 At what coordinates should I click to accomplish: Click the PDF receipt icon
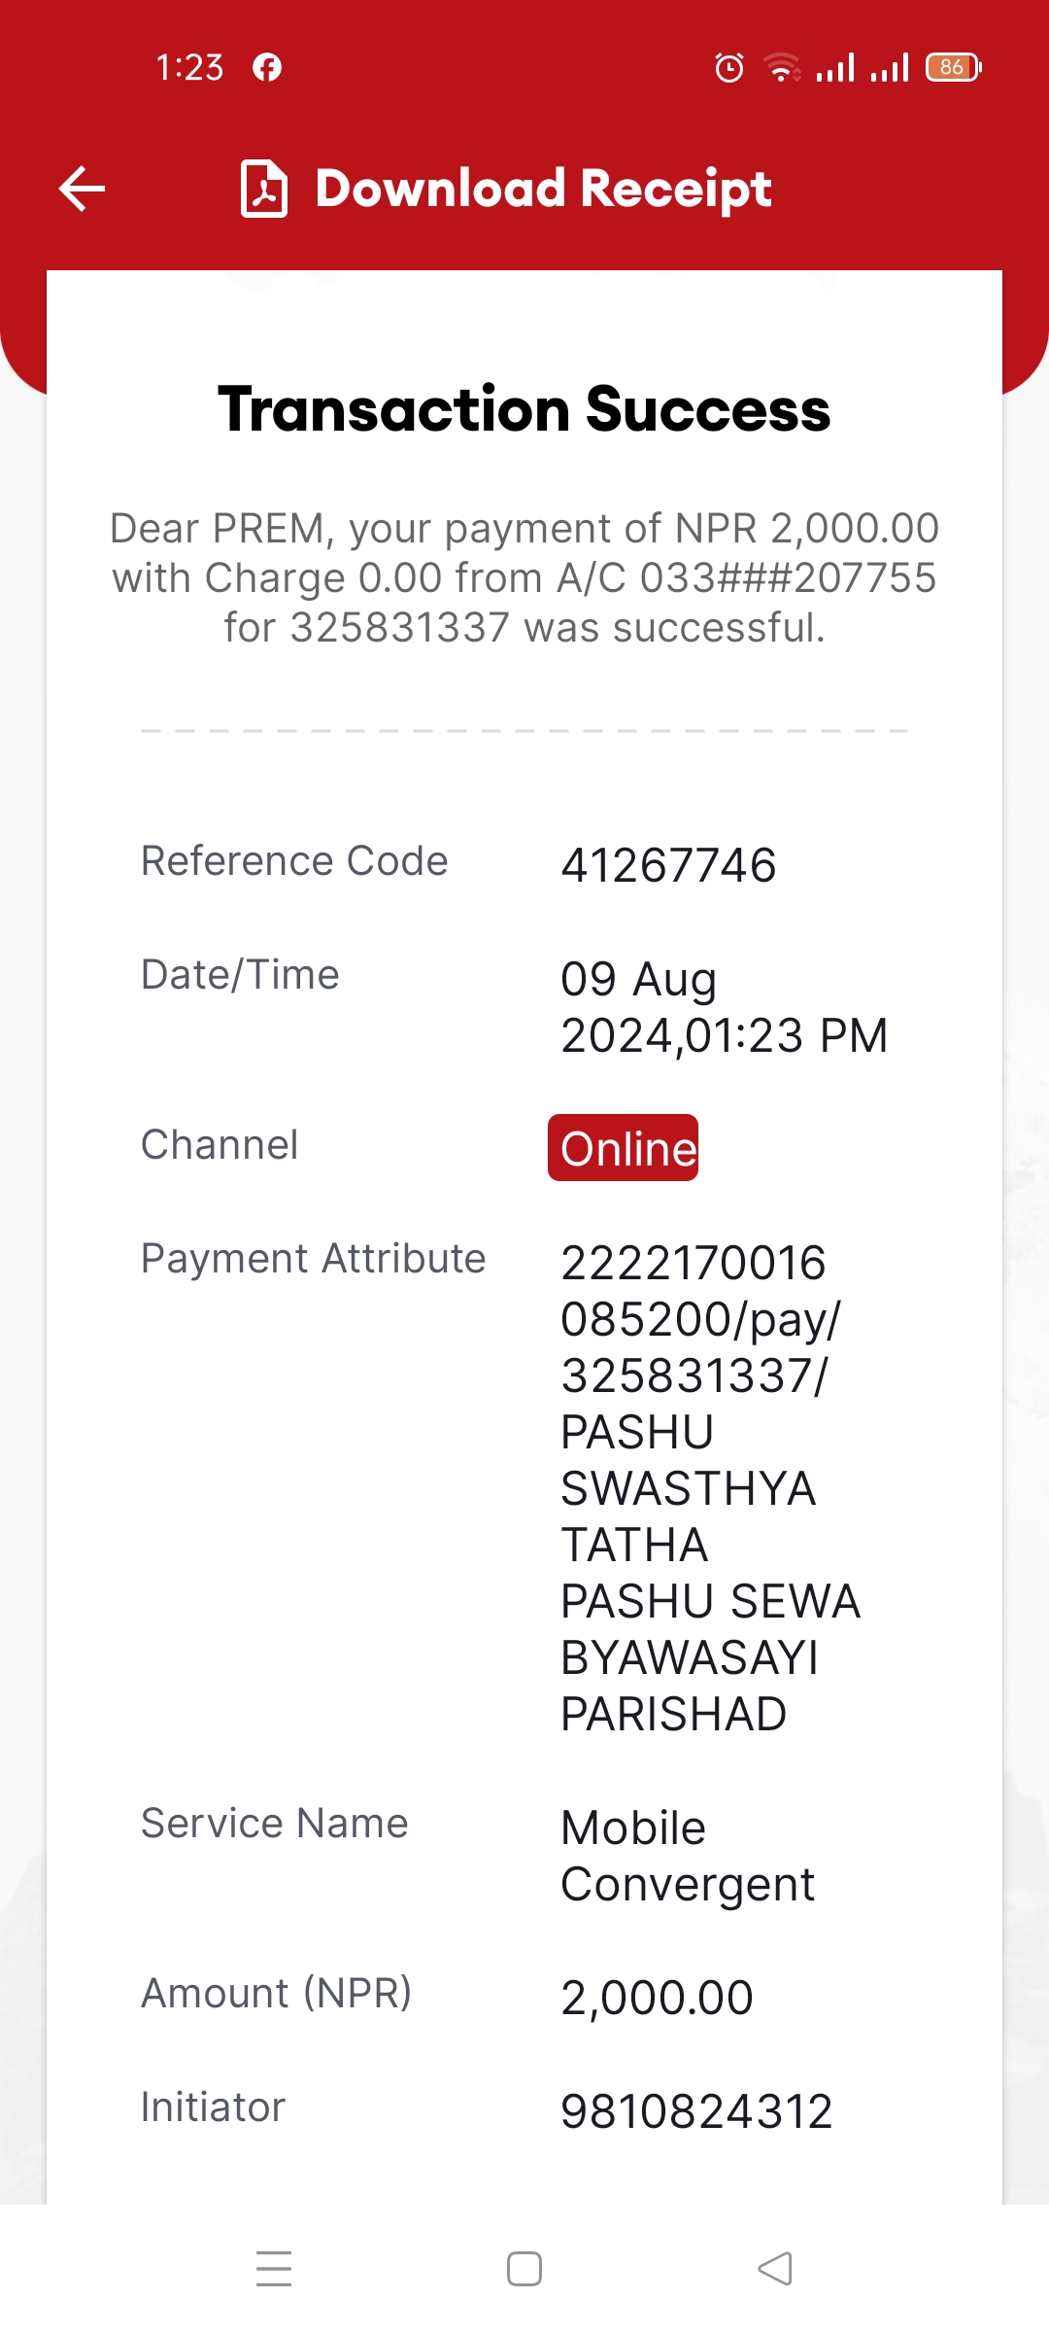pyautogui.click(x=264, y=189)
